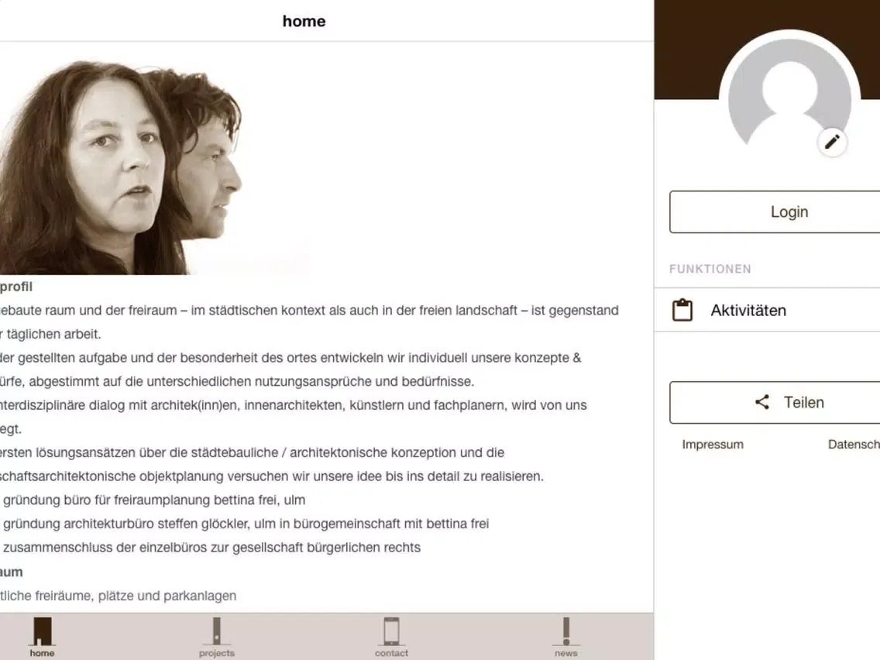Switch to the projects tab label
Image resolution: width=880 pixels, height=660 pixels.
(217, 653)
